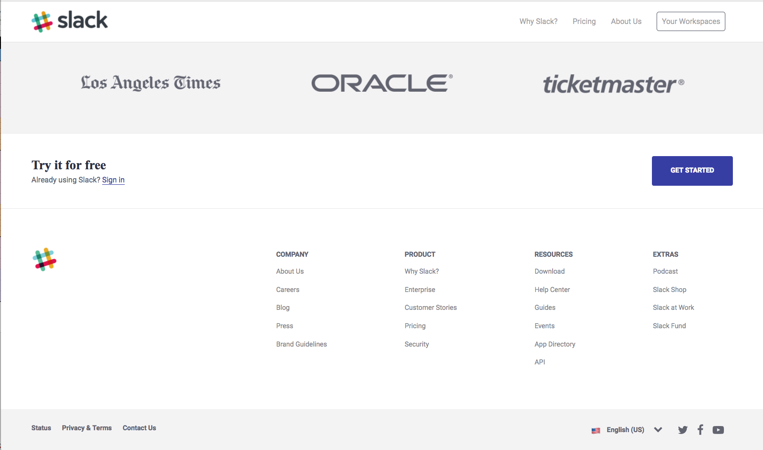Visit the Slack Shop footer link
The image size is (763, 450).
click(670, 290)
